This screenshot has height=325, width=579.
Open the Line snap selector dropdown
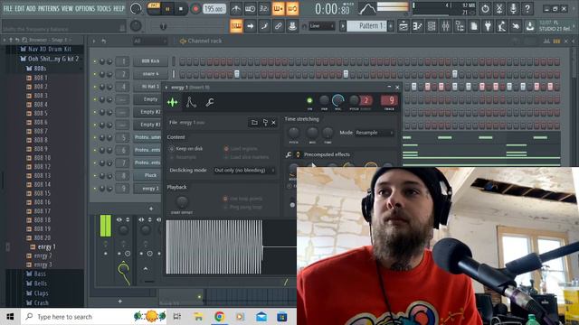[x=322, y=26]
